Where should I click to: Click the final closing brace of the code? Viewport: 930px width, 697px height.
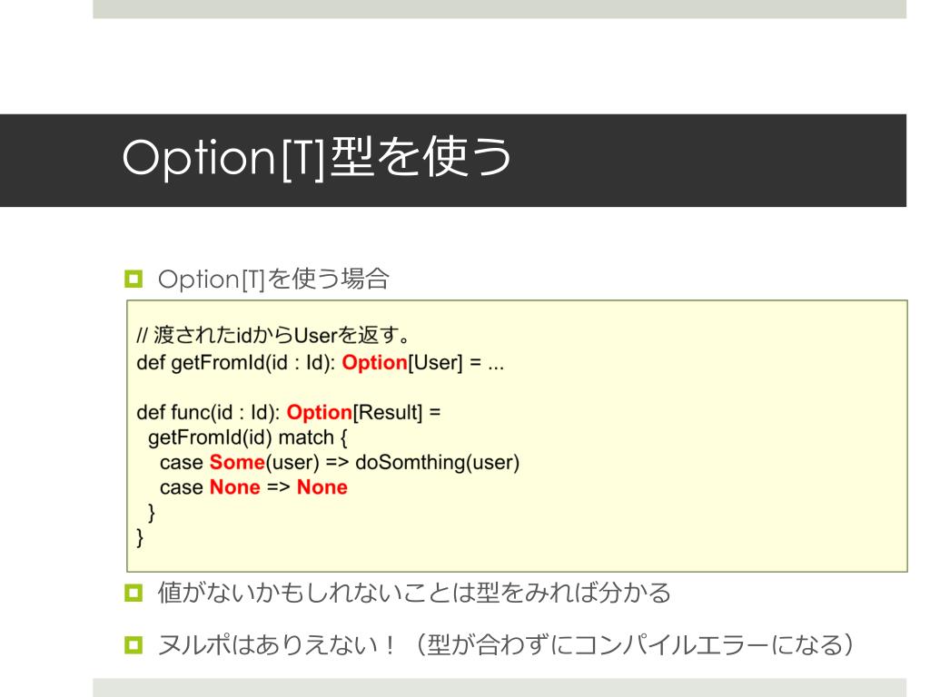pyautogui.click(x=140, y=538)
